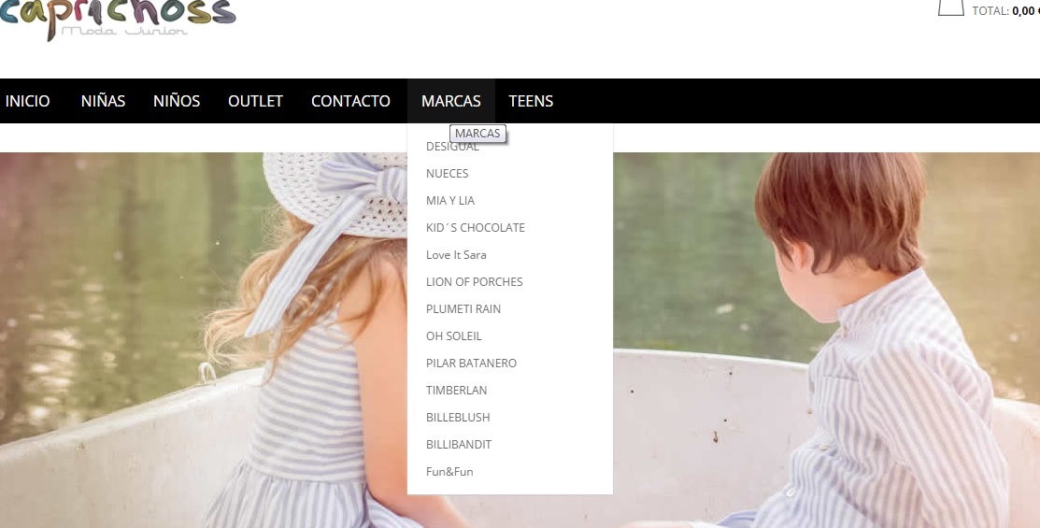1040x528 pixels.
Task: Choose NUECES from the brands dropdown
Action: [x=447, y=173]
